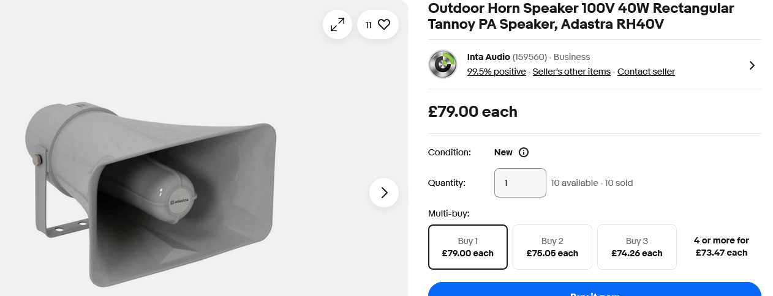Expand seller details with right chevron
Screen dimensions: 773x296
click(752, 65)
